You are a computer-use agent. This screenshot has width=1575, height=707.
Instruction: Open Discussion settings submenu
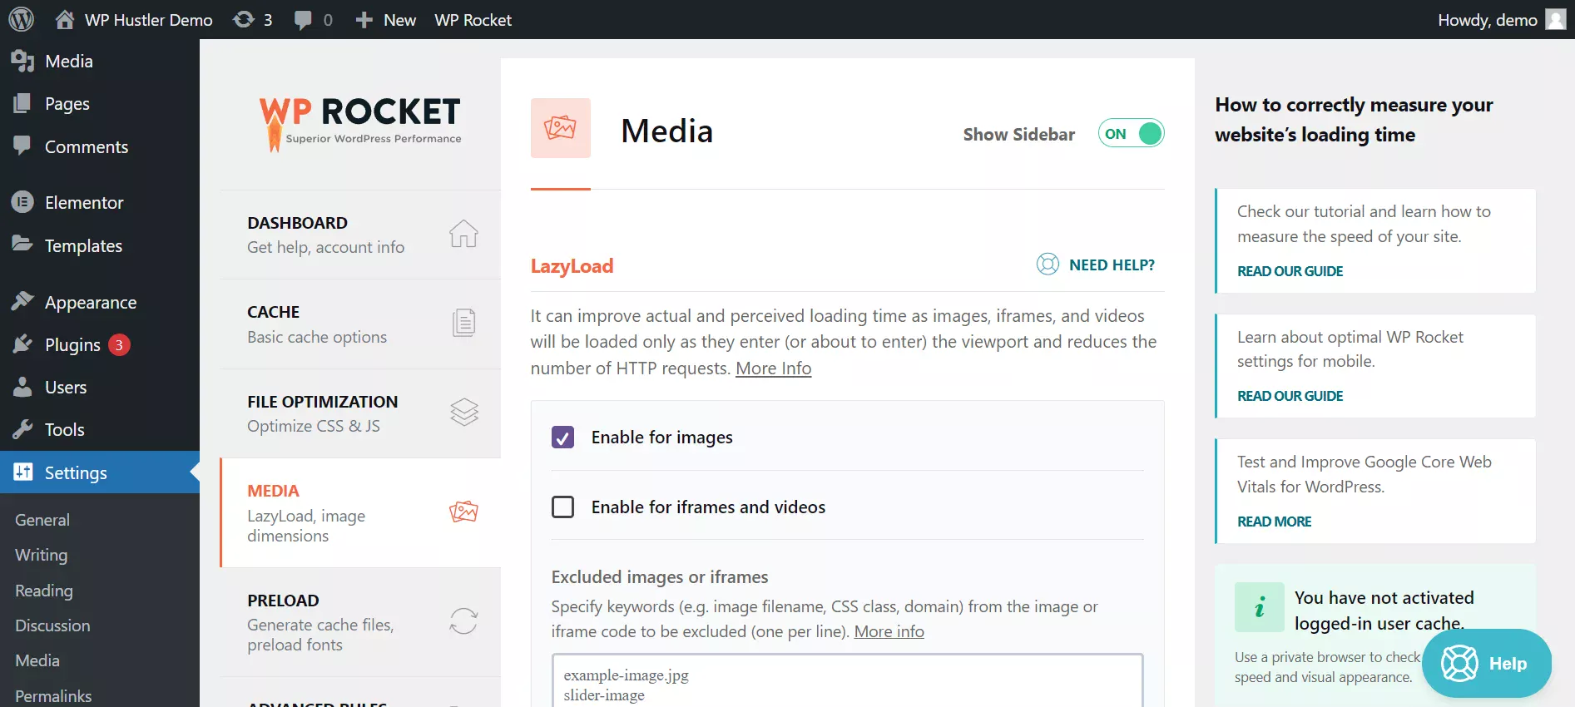coord(52,625)
